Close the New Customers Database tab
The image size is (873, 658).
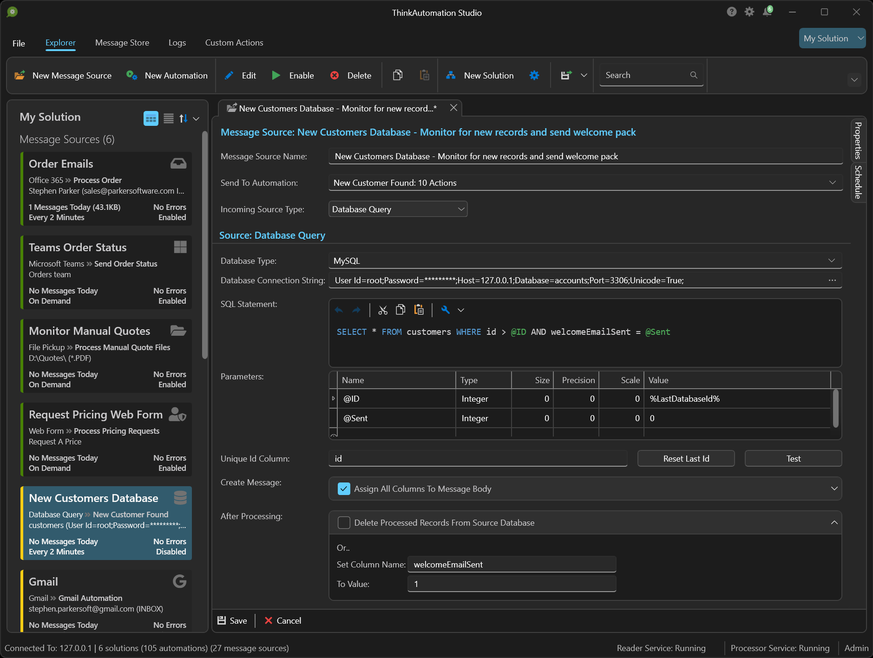[x=453, y=108]
